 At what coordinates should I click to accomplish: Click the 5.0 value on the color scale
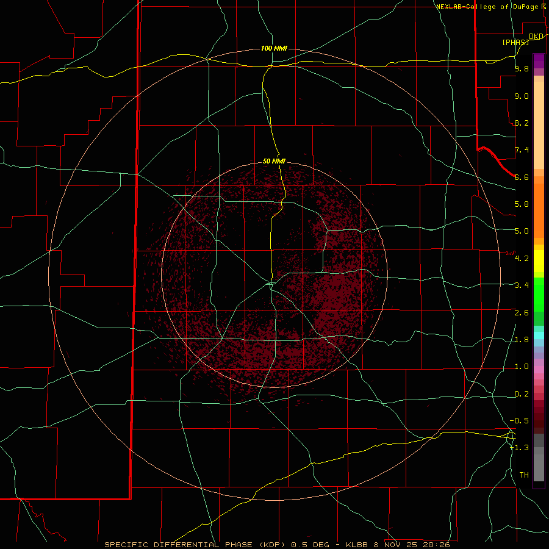coord(522,231)
